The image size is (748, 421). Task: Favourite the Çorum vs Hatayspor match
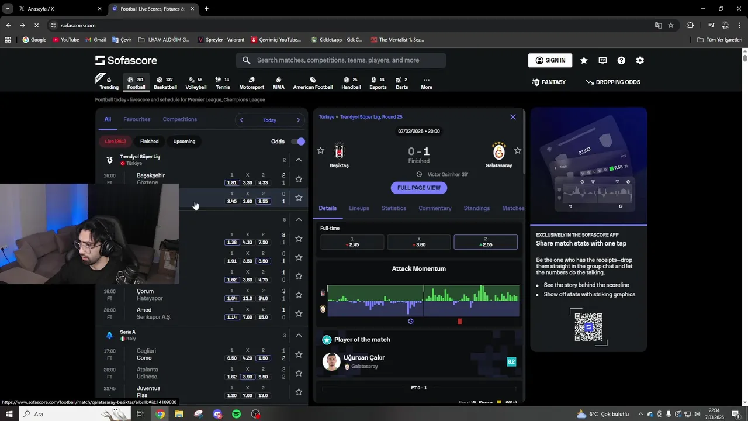299,295
